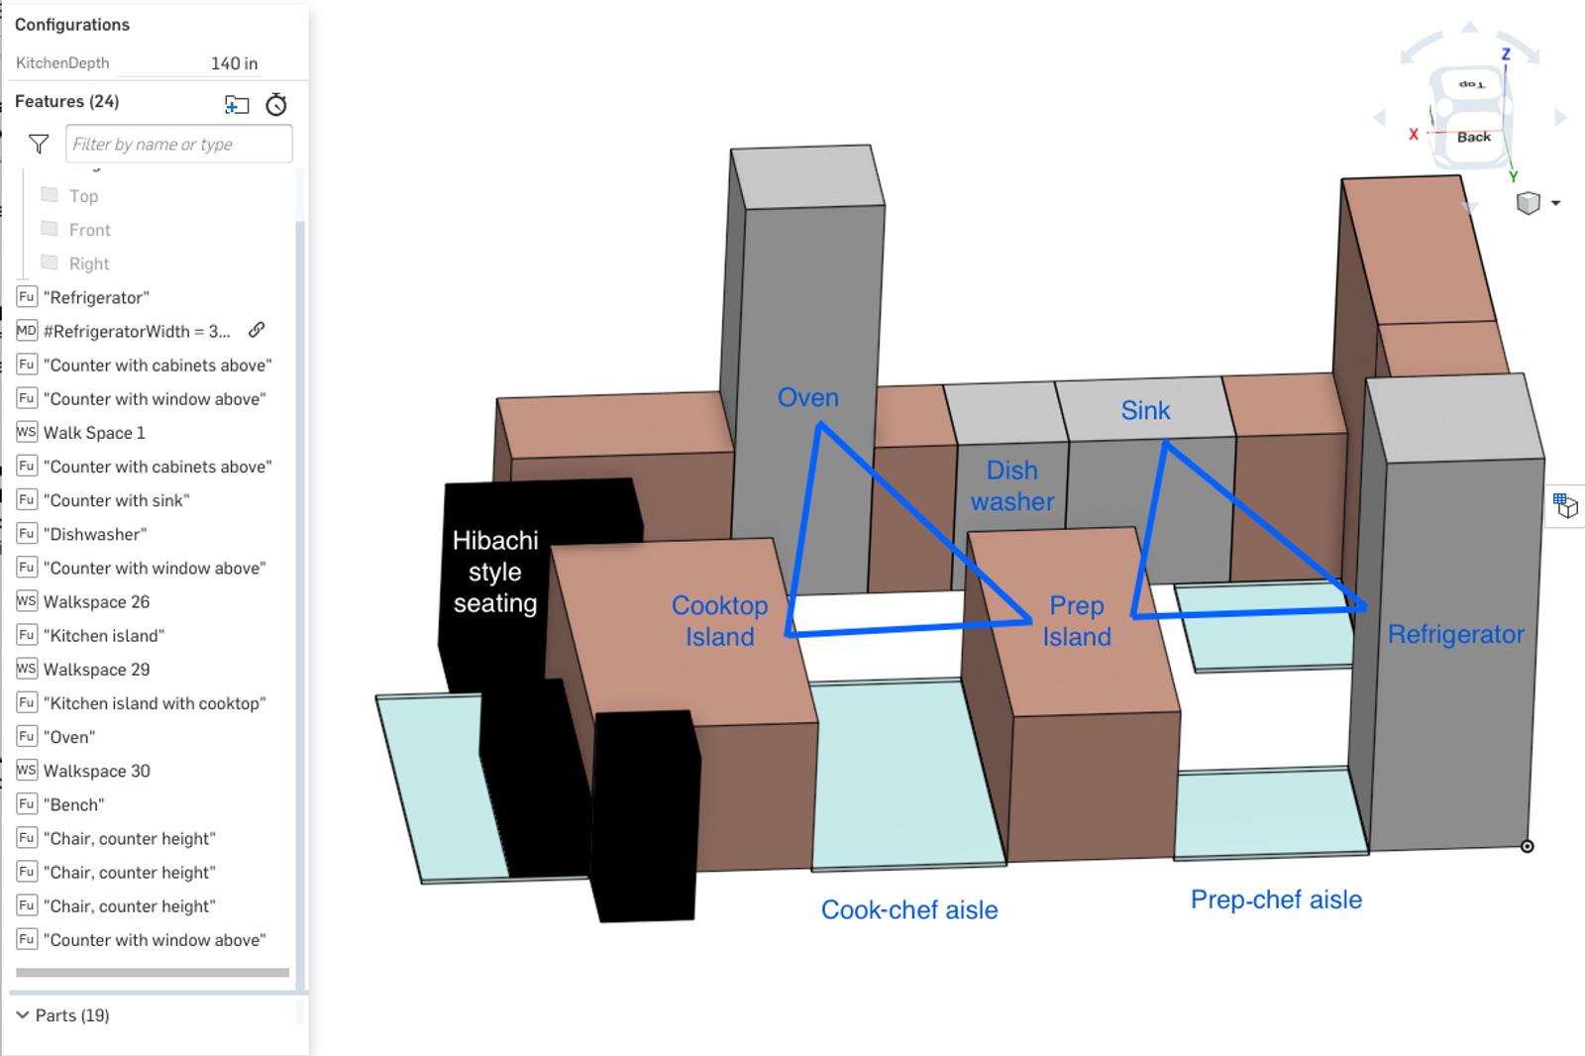Select the Dishwasher feature in the list
Image resolution: width=1585 pixels, height=1056 pixels.
coord(94,534)
